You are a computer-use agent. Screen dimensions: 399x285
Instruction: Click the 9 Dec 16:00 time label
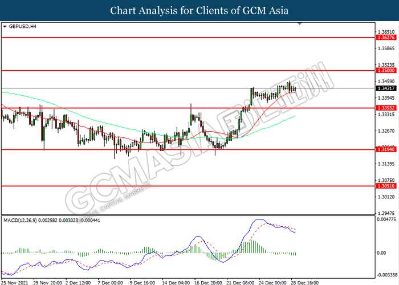(x=142, y=283)
